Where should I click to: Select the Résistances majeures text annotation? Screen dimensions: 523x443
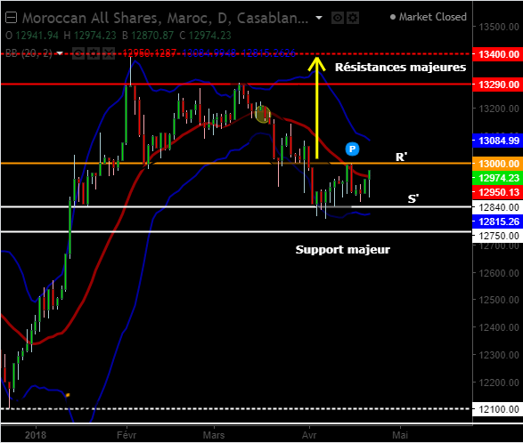[x=400, y=68]
